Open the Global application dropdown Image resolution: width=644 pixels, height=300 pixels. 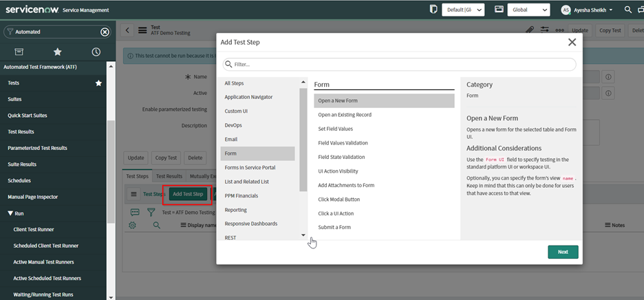click(528, 10)
